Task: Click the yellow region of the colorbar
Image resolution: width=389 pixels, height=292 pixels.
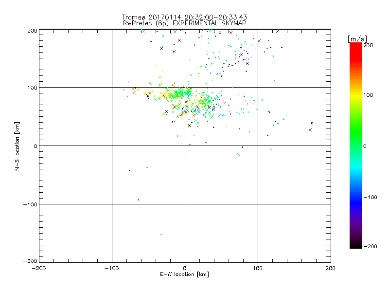Action: click(x=356, y=95)
